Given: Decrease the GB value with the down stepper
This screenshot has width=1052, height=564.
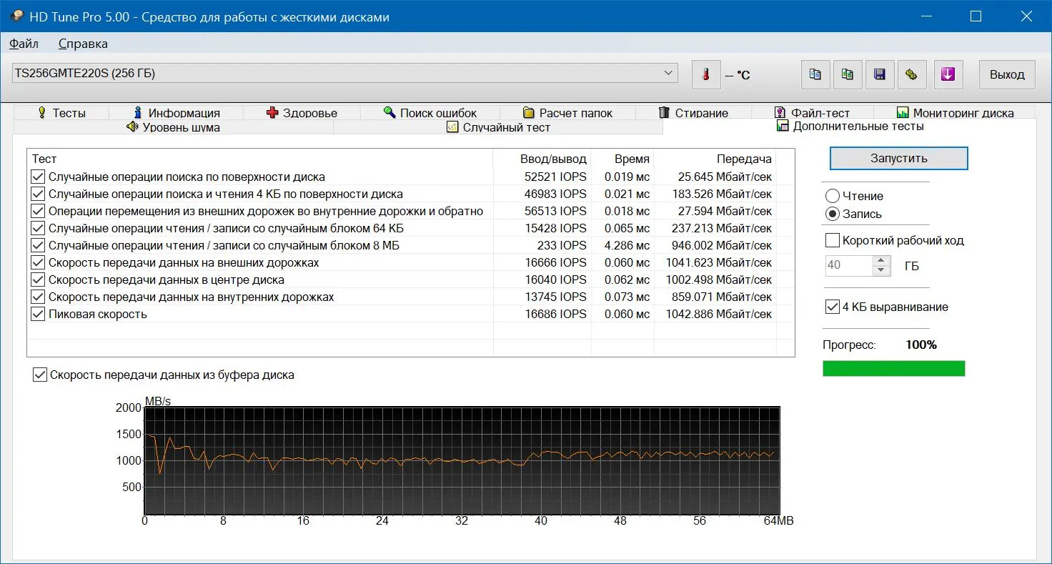Looking at the screenshot, I should [882, 270].
